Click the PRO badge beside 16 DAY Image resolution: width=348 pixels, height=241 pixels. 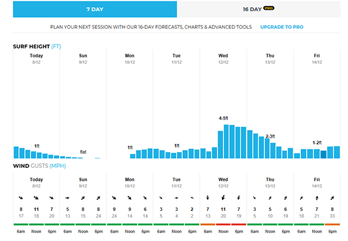[x=269, y=8]
